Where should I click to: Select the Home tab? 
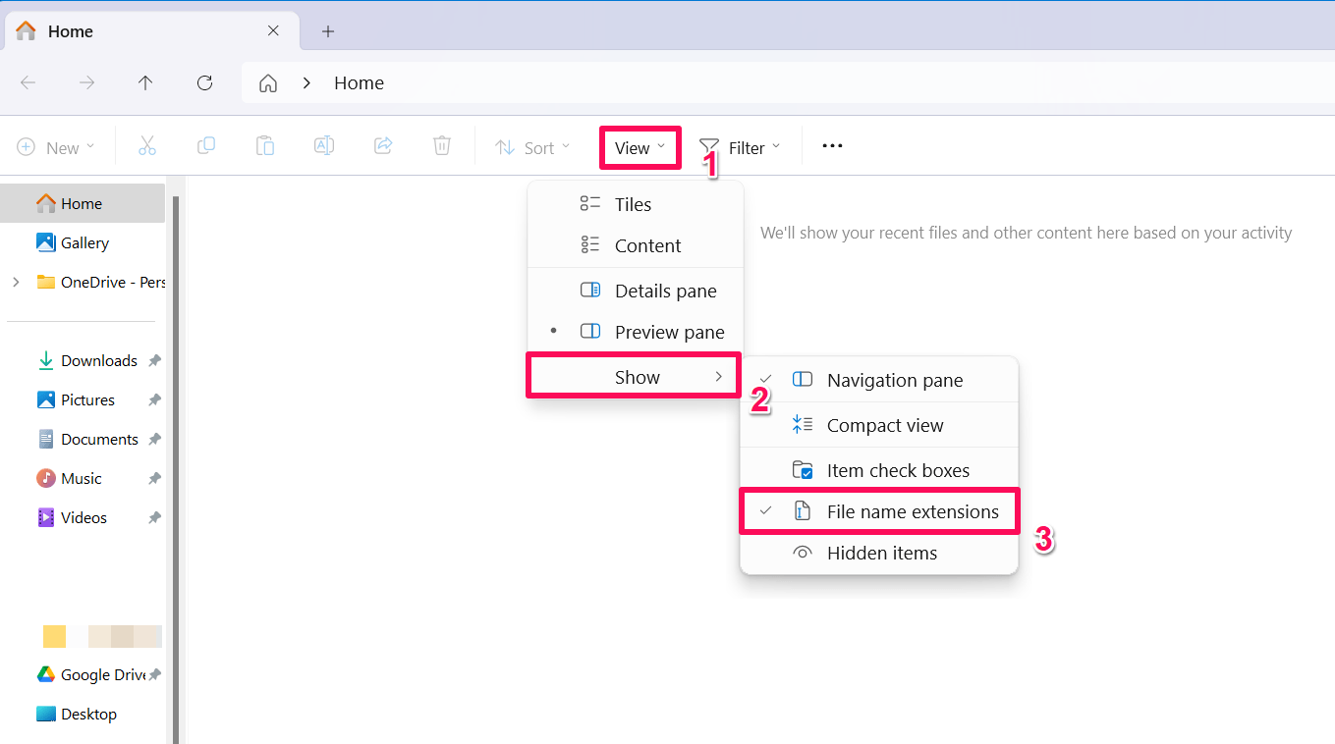(x=149, y=31)
